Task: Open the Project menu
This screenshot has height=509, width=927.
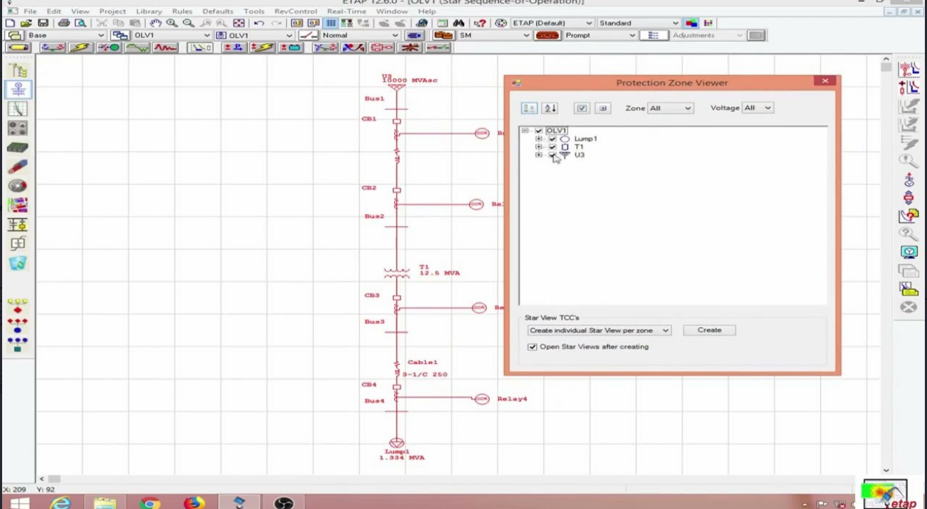Action: [112, 11]
